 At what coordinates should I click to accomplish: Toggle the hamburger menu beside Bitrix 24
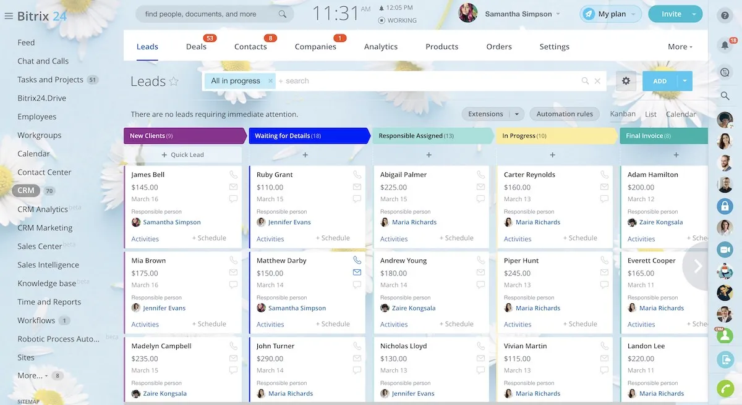coord(9,16)
